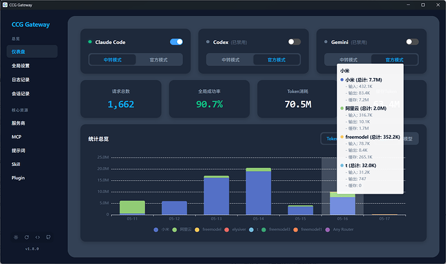446x264 pixels.
Task: Select 官方模式 for Claude Code
Action: point(159,60)
